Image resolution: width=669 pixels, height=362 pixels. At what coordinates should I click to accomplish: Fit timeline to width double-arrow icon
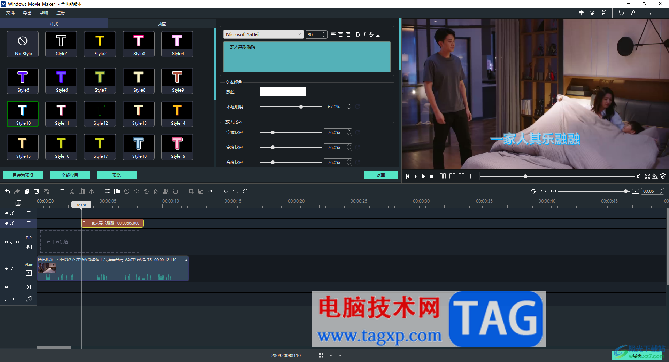tap(543, 191)
